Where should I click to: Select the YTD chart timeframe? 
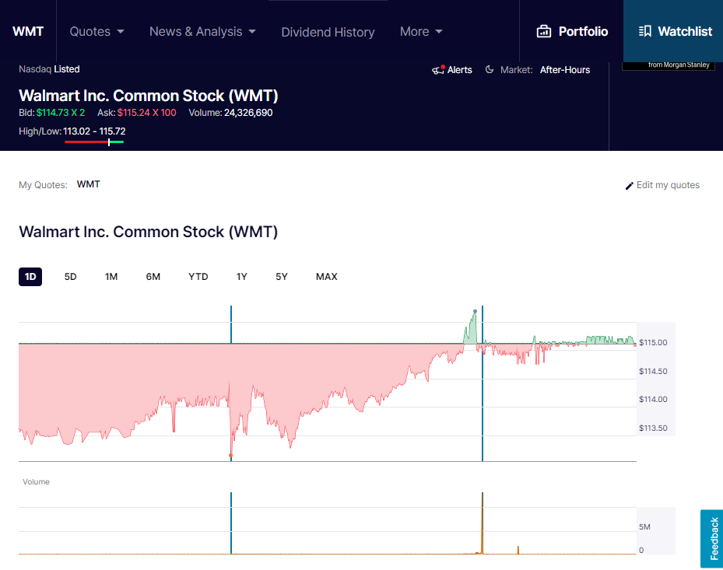pos(198,276)
